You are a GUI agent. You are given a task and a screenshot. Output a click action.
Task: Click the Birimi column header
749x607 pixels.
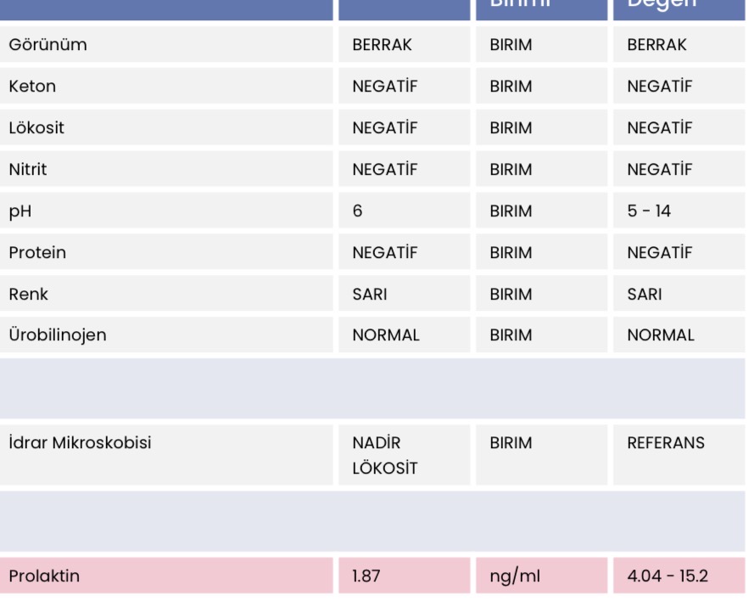click(542, 9)
